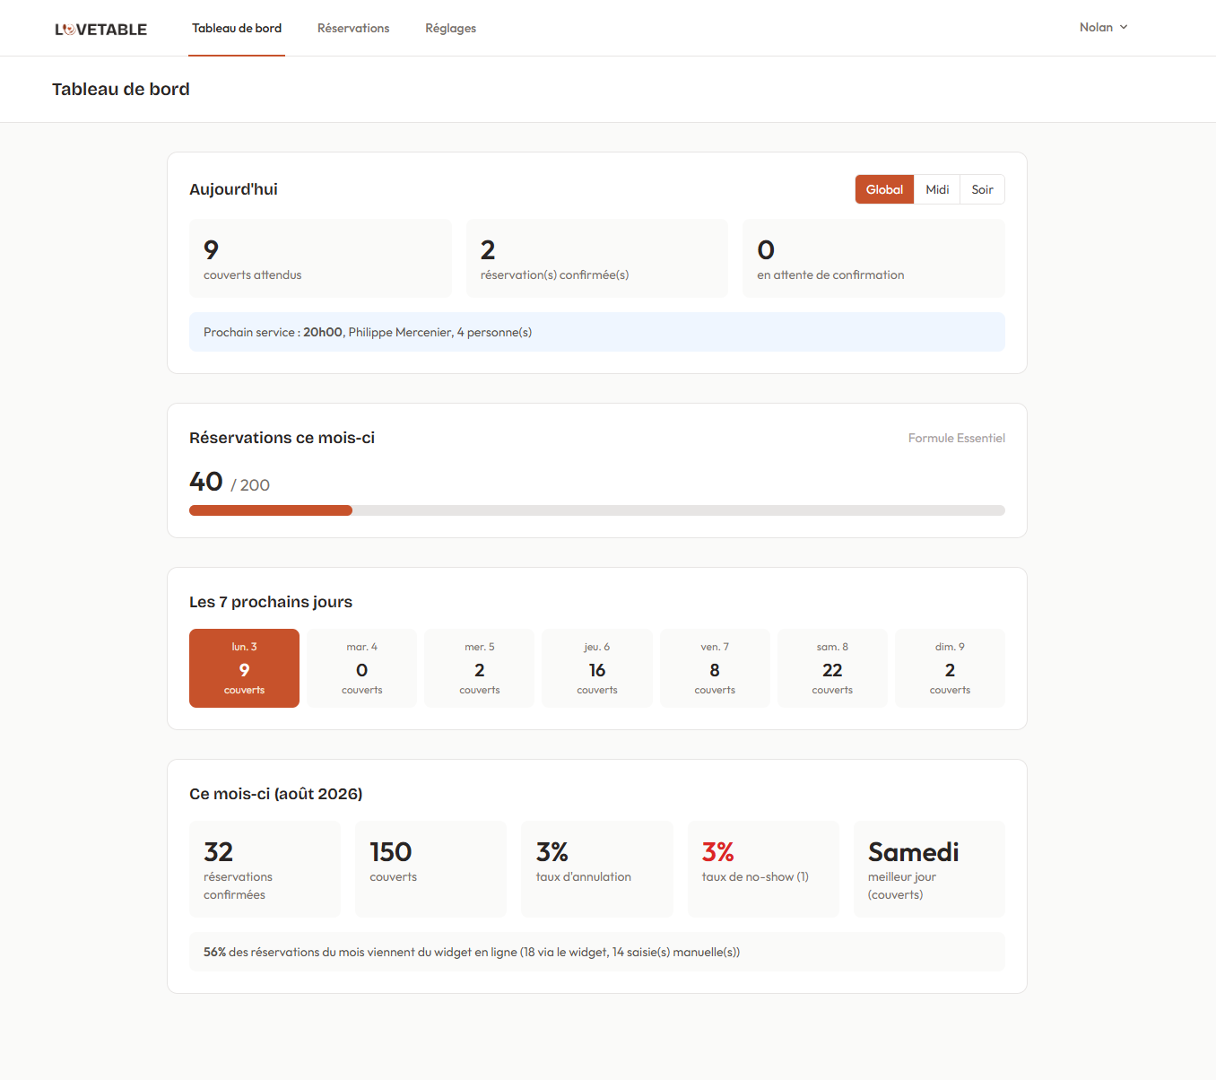Choose the mer. 5 day card
This screenshot has width=1216, height=1080.
[480, 668]
